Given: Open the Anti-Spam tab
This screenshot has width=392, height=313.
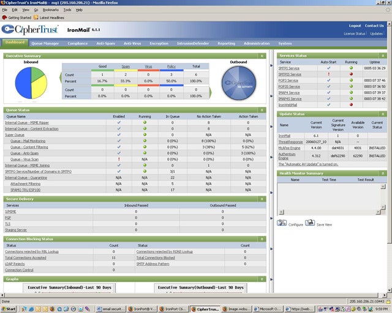Looking at the screenshot, I should [106, 43].
